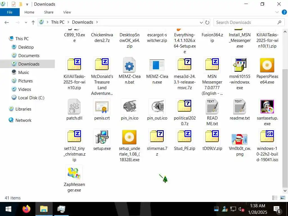Image resolution: width=288 pixels, height=216 pixels.
Task: Open the Home ribbon tab
Action: click(x=29, y=12)
